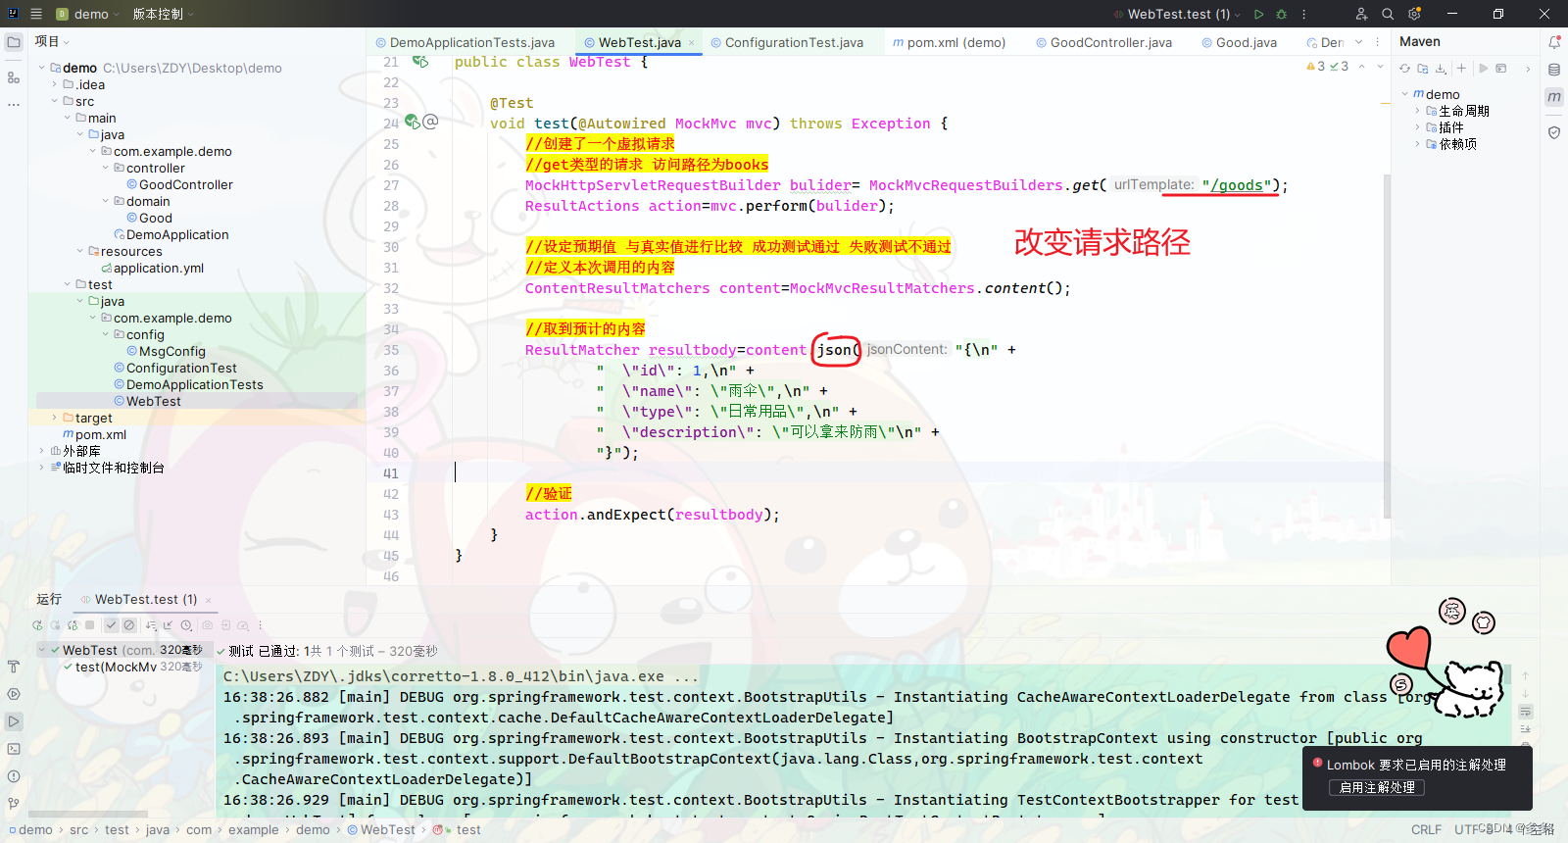Open the Database tool window
The width and height of the screenshot is (1568, 843).
point(1554,70)
